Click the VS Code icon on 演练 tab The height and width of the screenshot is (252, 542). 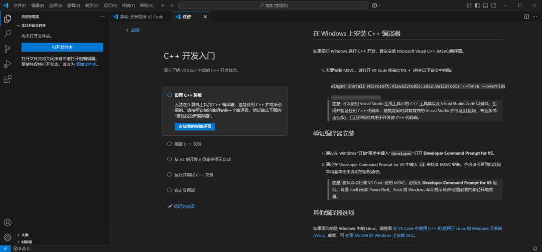click(x=115, y=17)
